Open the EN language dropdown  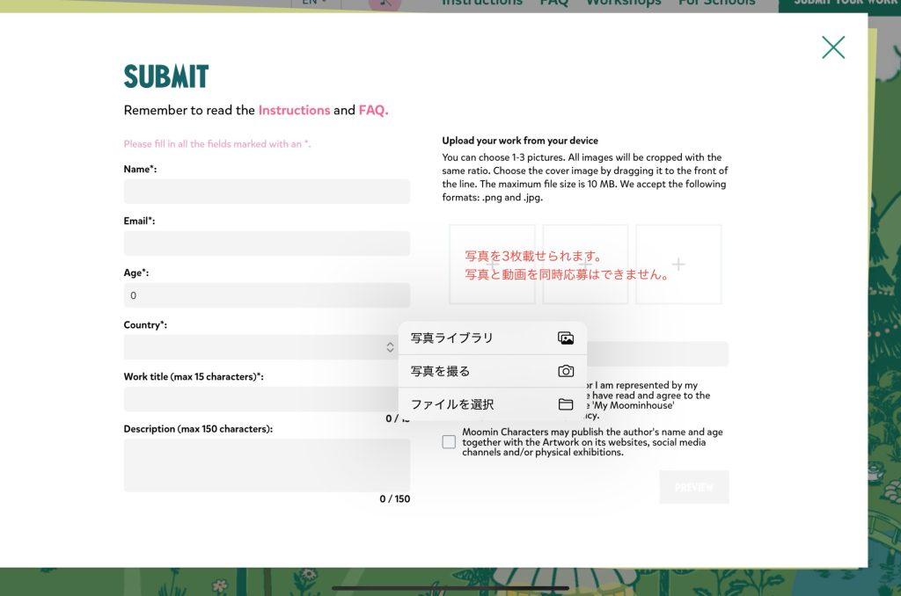pyautogui.click(x=314, y=3)
